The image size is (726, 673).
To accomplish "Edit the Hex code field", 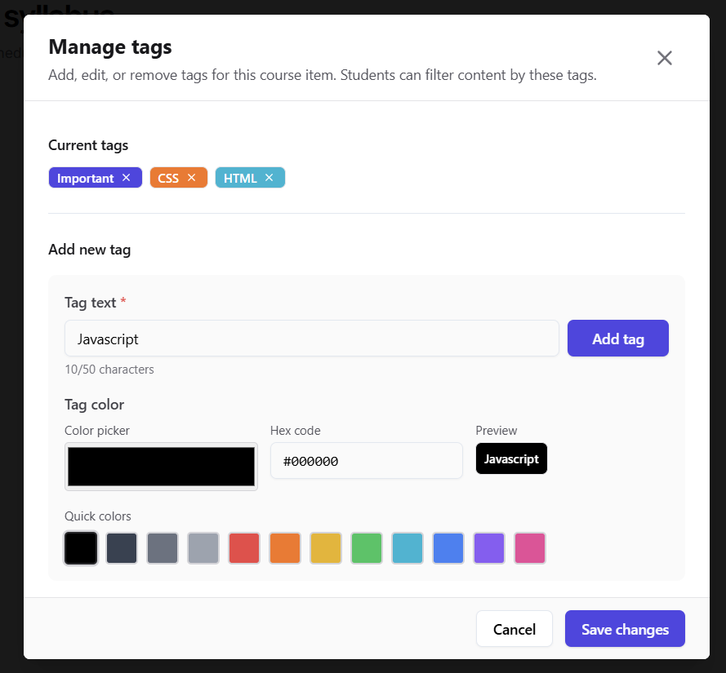I will 366,461.
